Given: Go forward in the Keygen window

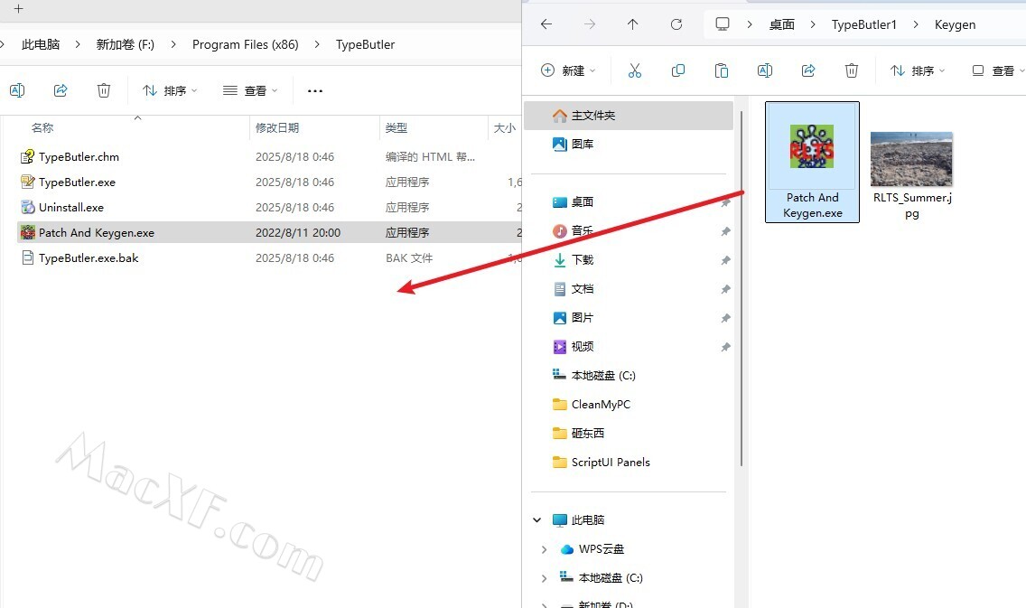Looking at the screenshot, I should click(590, 24).
